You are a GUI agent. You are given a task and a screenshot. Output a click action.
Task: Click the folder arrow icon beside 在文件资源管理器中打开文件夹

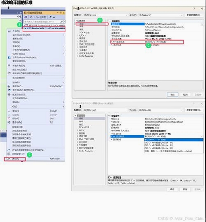pos(9,150)
